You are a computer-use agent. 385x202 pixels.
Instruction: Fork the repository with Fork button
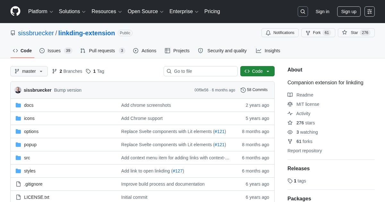coord(318,33)
